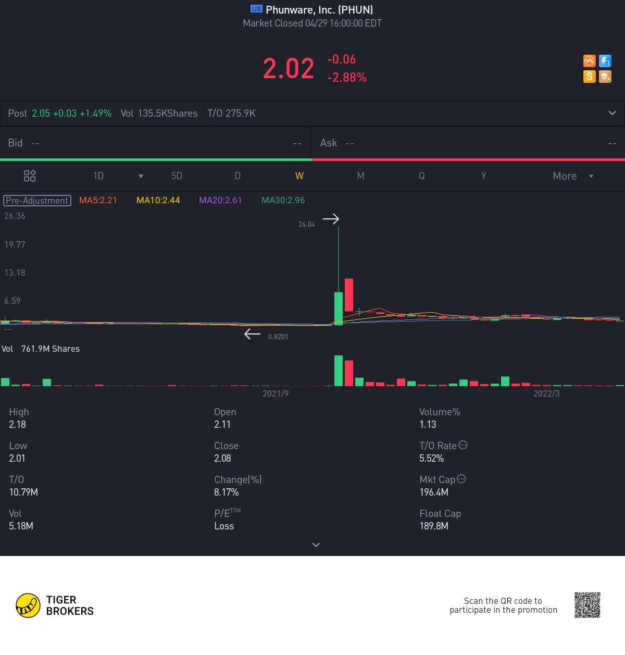The width and height of the screenshot is (625, 655).
Task: Click the Ask quote panel
Action: (468, 143)
